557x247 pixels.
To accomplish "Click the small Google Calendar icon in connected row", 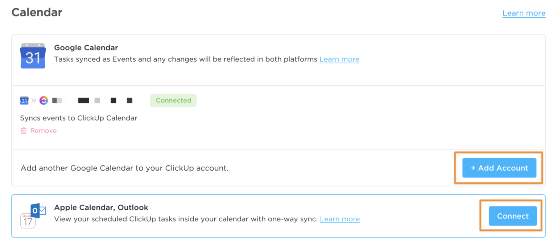I will (x=24, y=100).
